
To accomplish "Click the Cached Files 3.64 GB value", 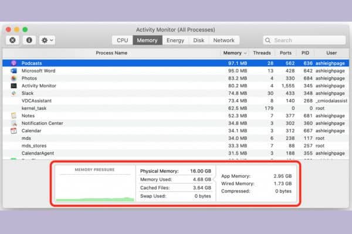I will coord(202,188).
